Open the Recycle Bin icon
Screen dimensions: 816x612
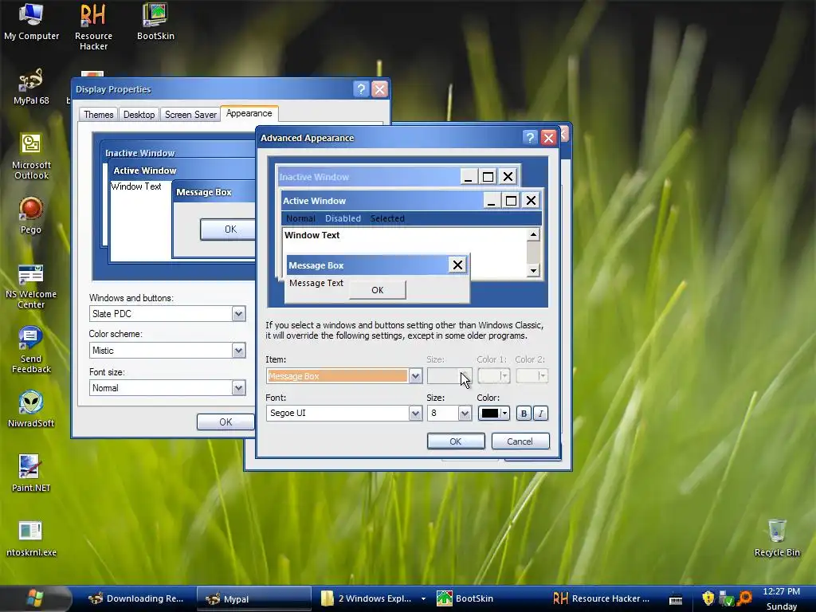pos(777,538)
